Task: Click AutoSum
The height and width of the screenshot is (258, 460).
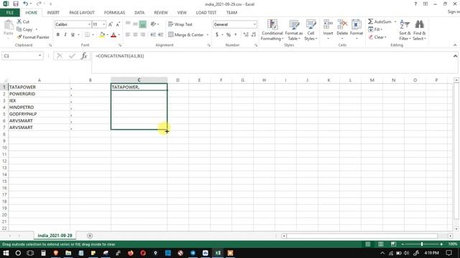Action: pyautogui.click(x=380, y=21)
